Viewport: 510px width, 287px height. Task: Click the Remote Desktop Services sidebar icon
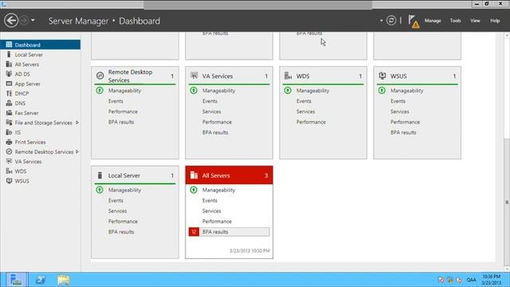(x=9, y=151)
